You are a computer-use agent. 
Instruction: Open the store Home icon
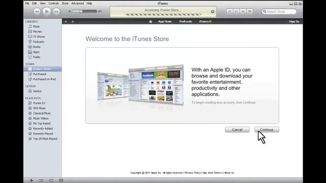point(151,21)
